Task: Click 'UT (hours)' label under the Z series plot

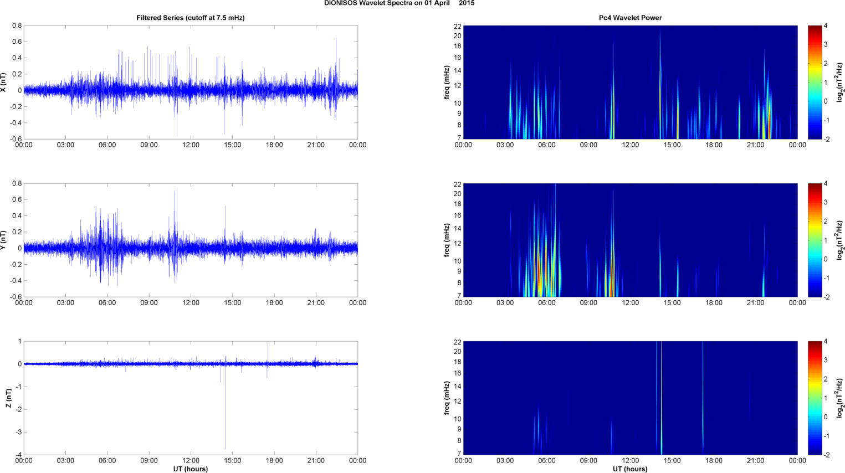Action: (x=191, y=469)
